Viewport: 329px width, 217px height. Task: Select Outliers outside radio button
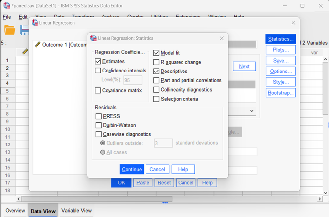[103, 143]
